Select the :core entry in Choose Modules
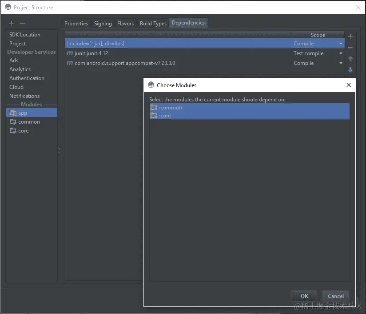Screen dimensions: 366x314 (x=165, y=115)
